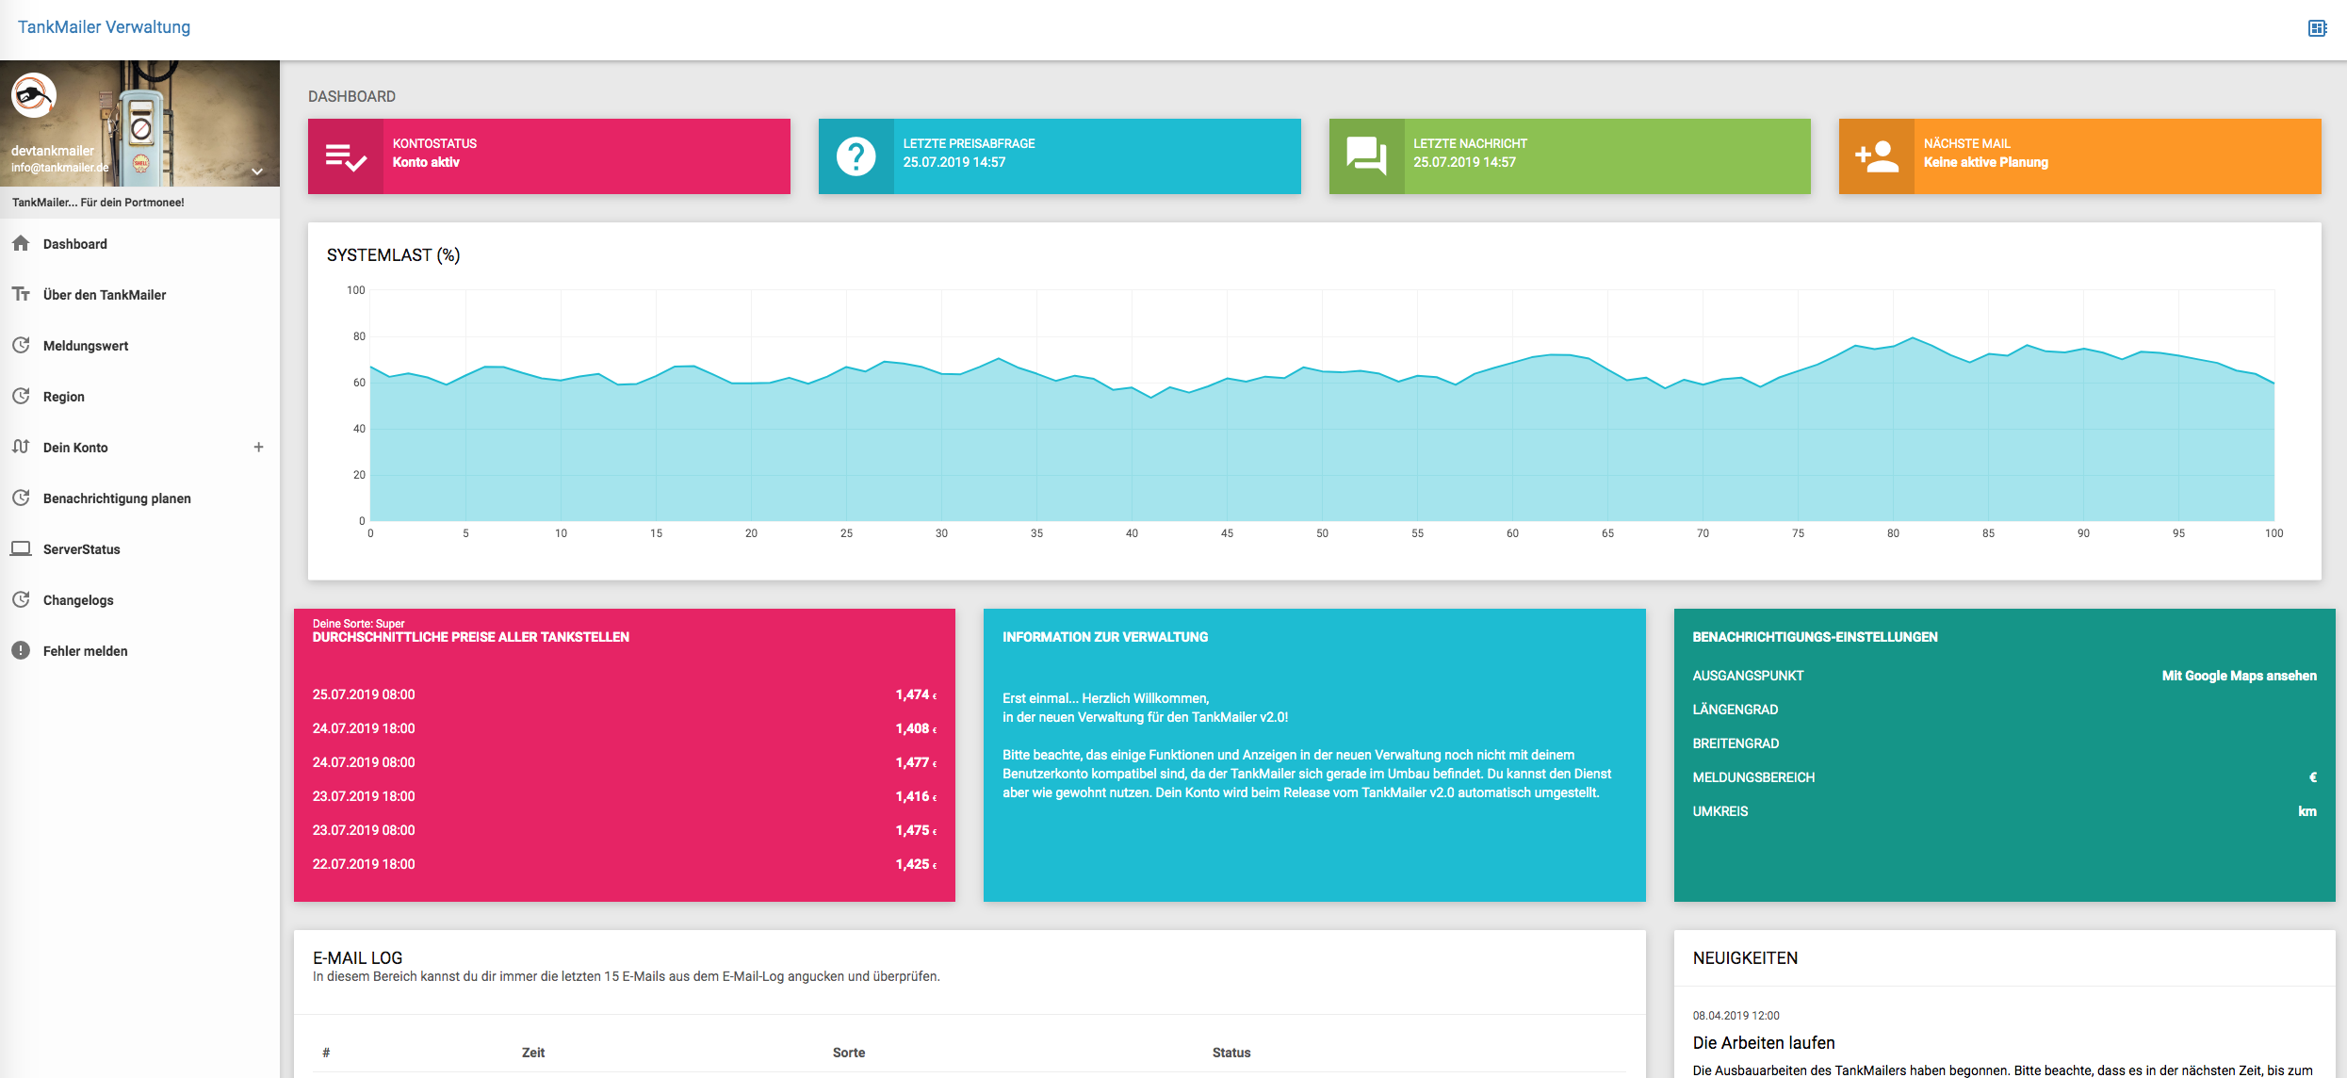Click the Kontostatus Konto aktiv card
Image resolution: width=2347 pixels, height=1078 pixels.
549,156
